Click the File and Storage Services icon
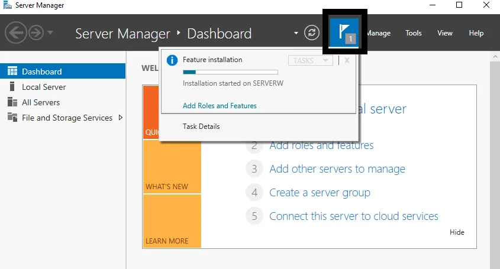Screen dimensions: 500x269 click(12, 117)
